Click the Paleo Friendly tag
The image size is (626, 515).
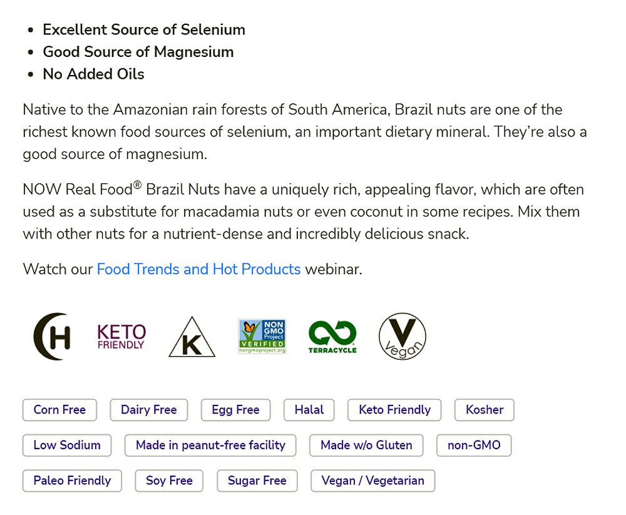[x=72, y=481]
